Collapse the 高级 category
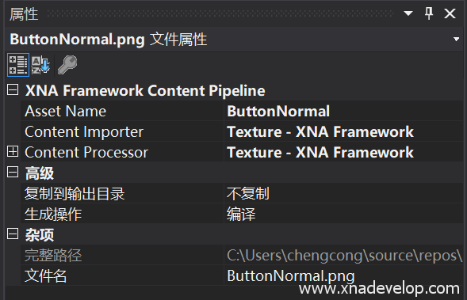Image resolution: width=467 pixels, height=300 pixels. pyautogui.click(x=13, y=172)
